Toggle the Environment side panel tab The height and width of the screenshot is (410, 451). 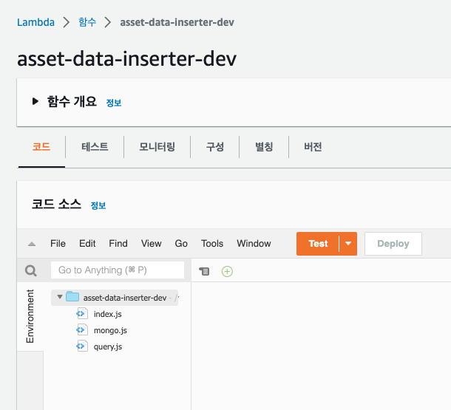(30, 316)
